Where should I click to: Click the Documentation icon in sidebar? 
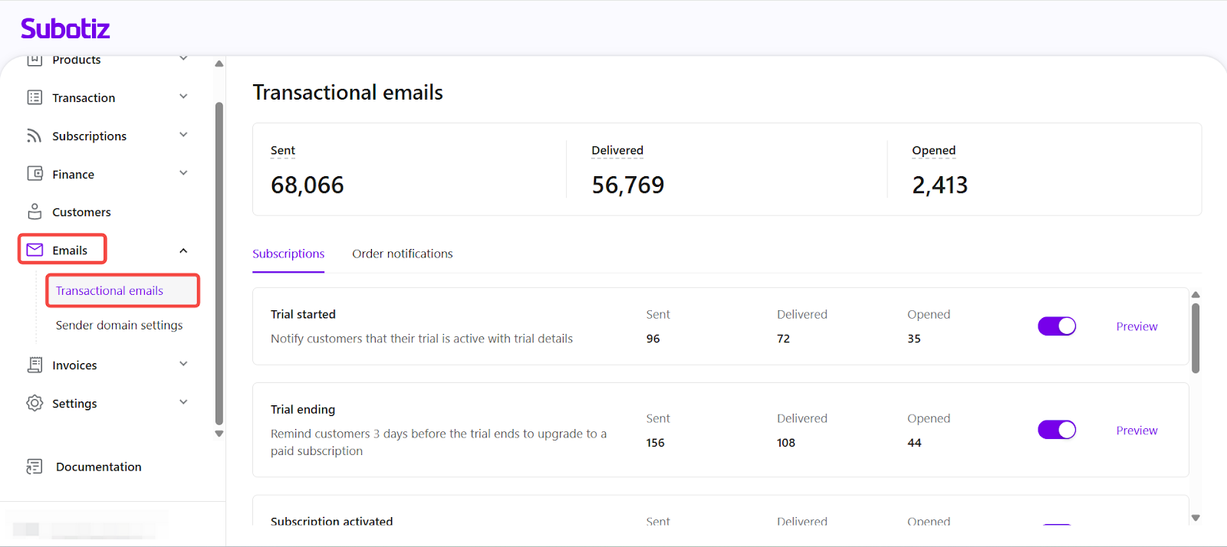[35, 467]
